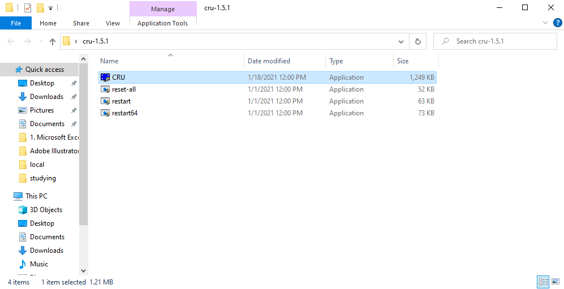Open recent locations dropdown arrow
The height and width of the screenshot is (289, 564).
40,41
